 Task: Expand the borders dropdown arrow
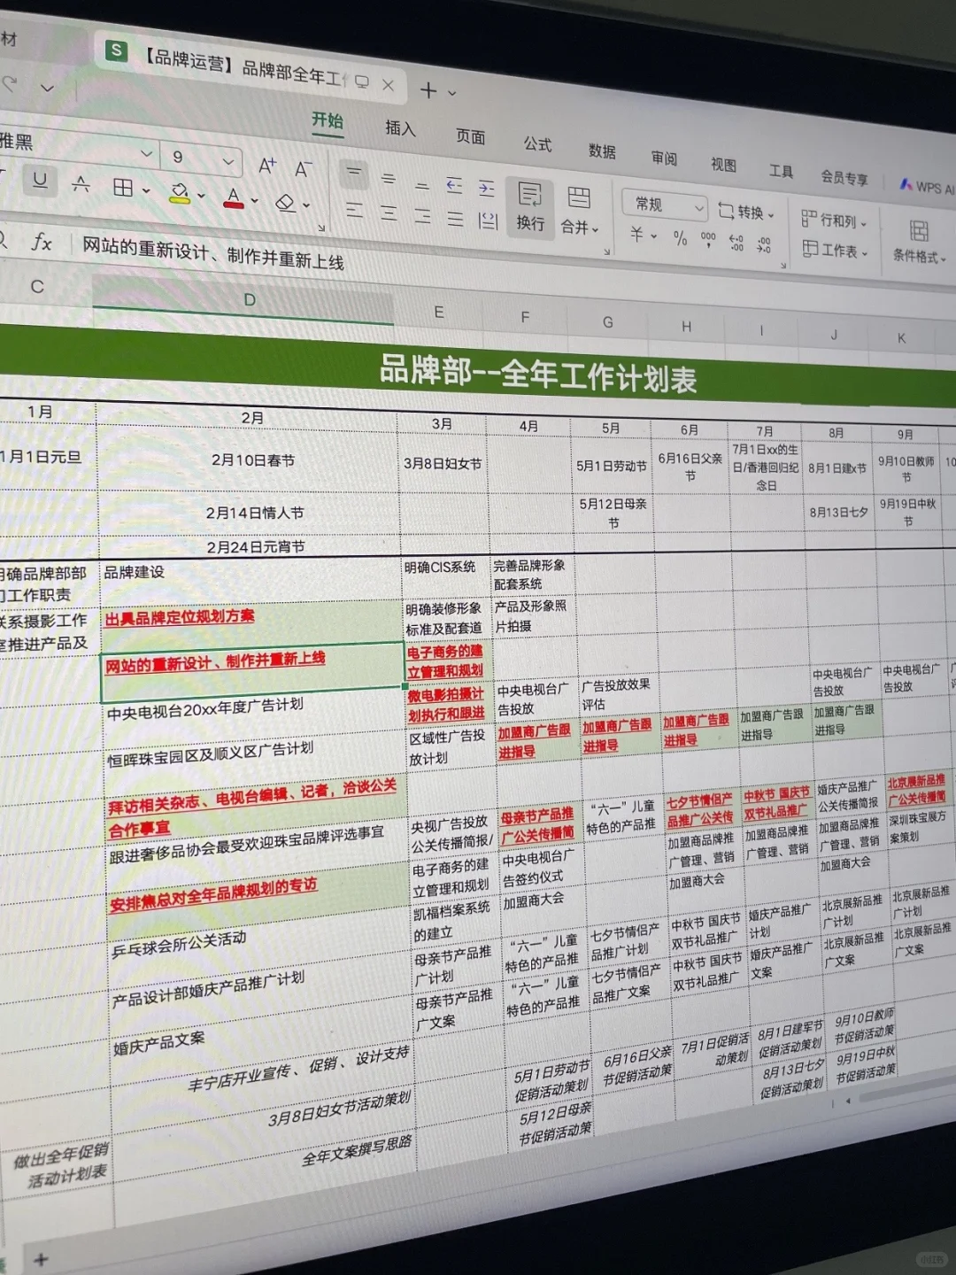[x=146, y=190]
